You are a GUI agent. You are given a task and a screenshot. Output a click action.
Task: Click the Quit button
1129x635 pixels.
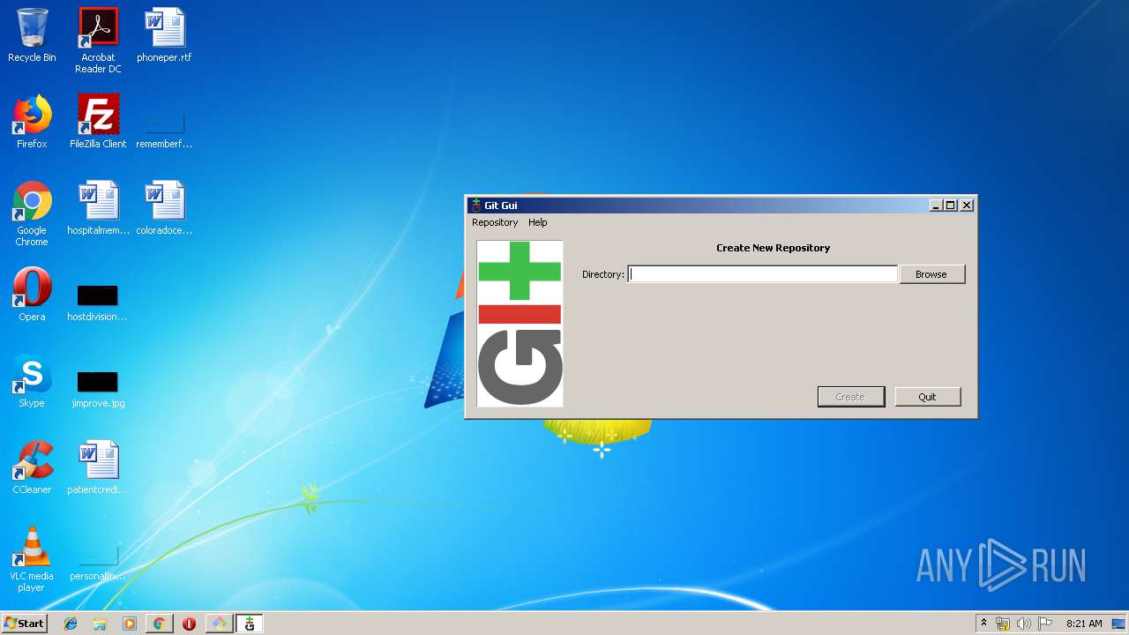(927, 397)
